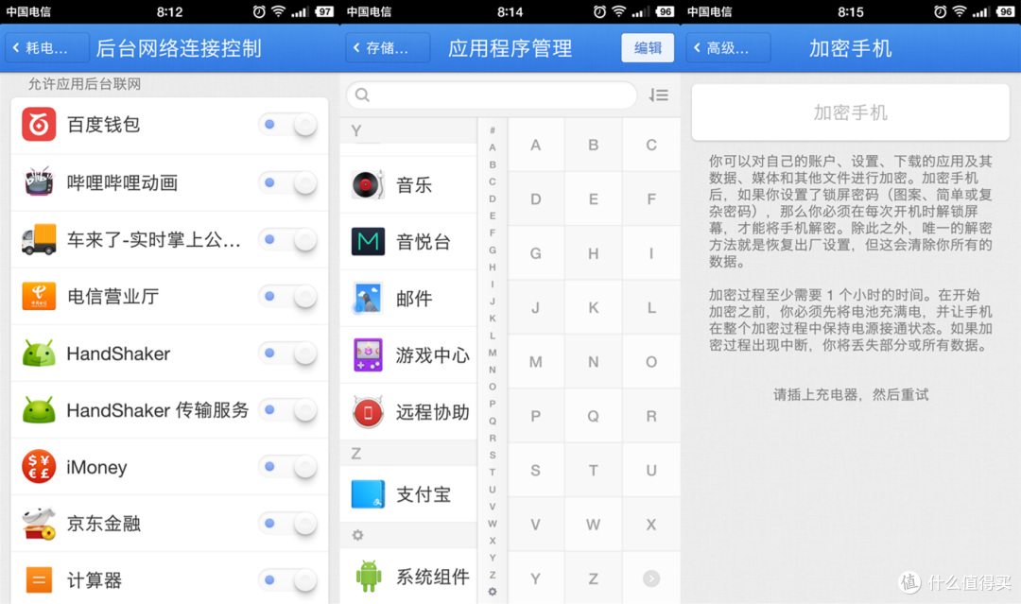Click the search magnifier icon

click(x=363, y=95)
